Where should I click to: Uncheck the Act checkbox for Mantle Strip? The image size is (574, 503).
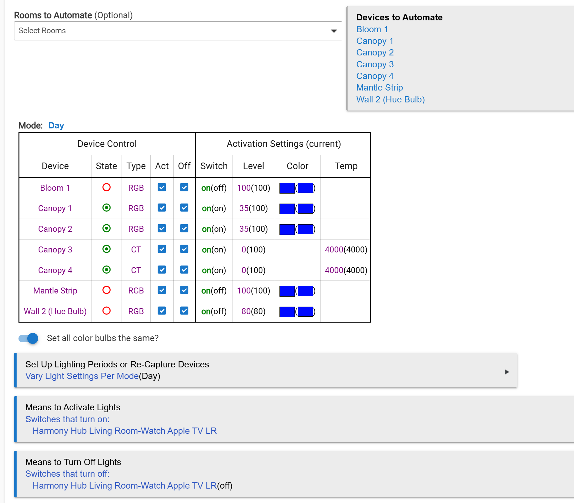point(162,290)
